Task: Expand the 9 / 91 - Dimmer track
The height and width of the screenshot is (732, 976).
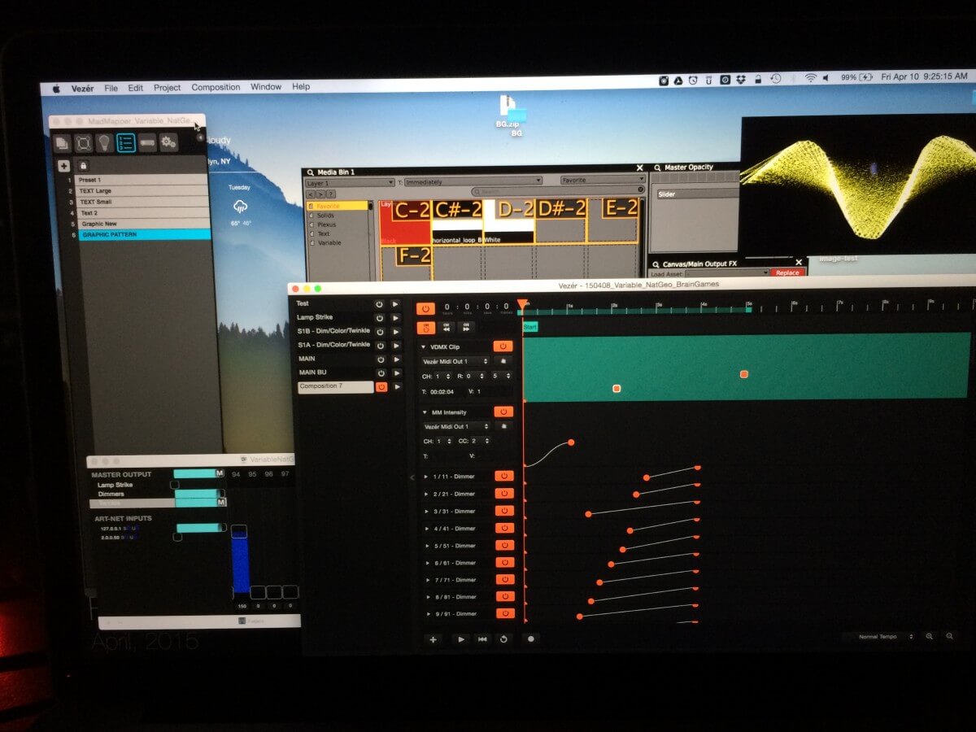Action: pos(427,614)
